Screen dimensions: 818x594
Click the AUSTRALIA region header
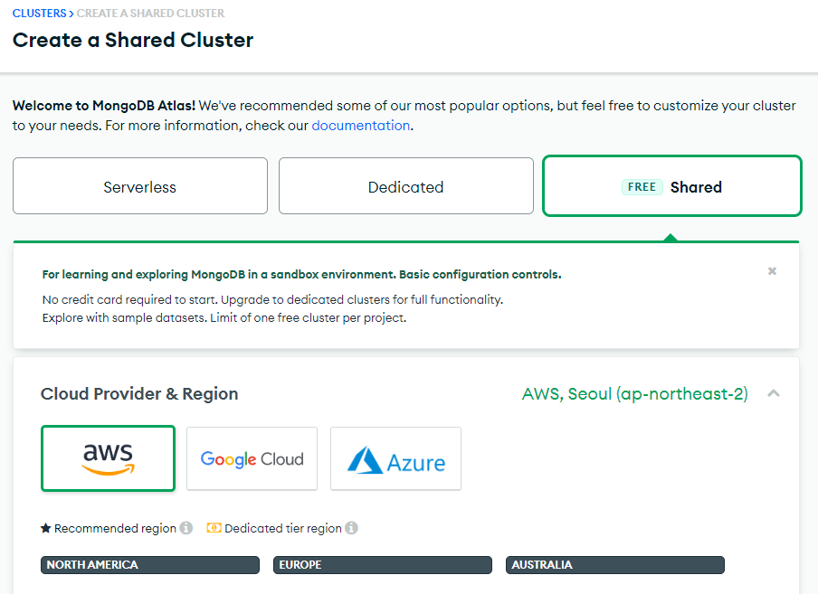coord(615,565)
